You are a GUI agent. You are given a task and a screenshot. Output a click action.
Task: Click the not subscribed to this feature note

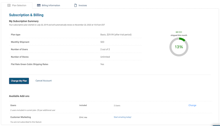pos(26,122)
